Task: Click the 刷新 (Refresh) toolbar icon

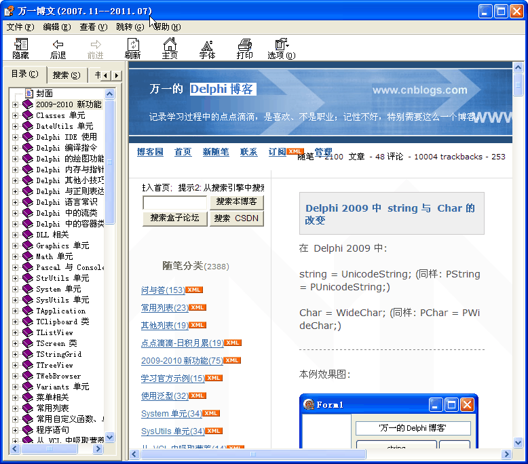Action: coord(132,45)
